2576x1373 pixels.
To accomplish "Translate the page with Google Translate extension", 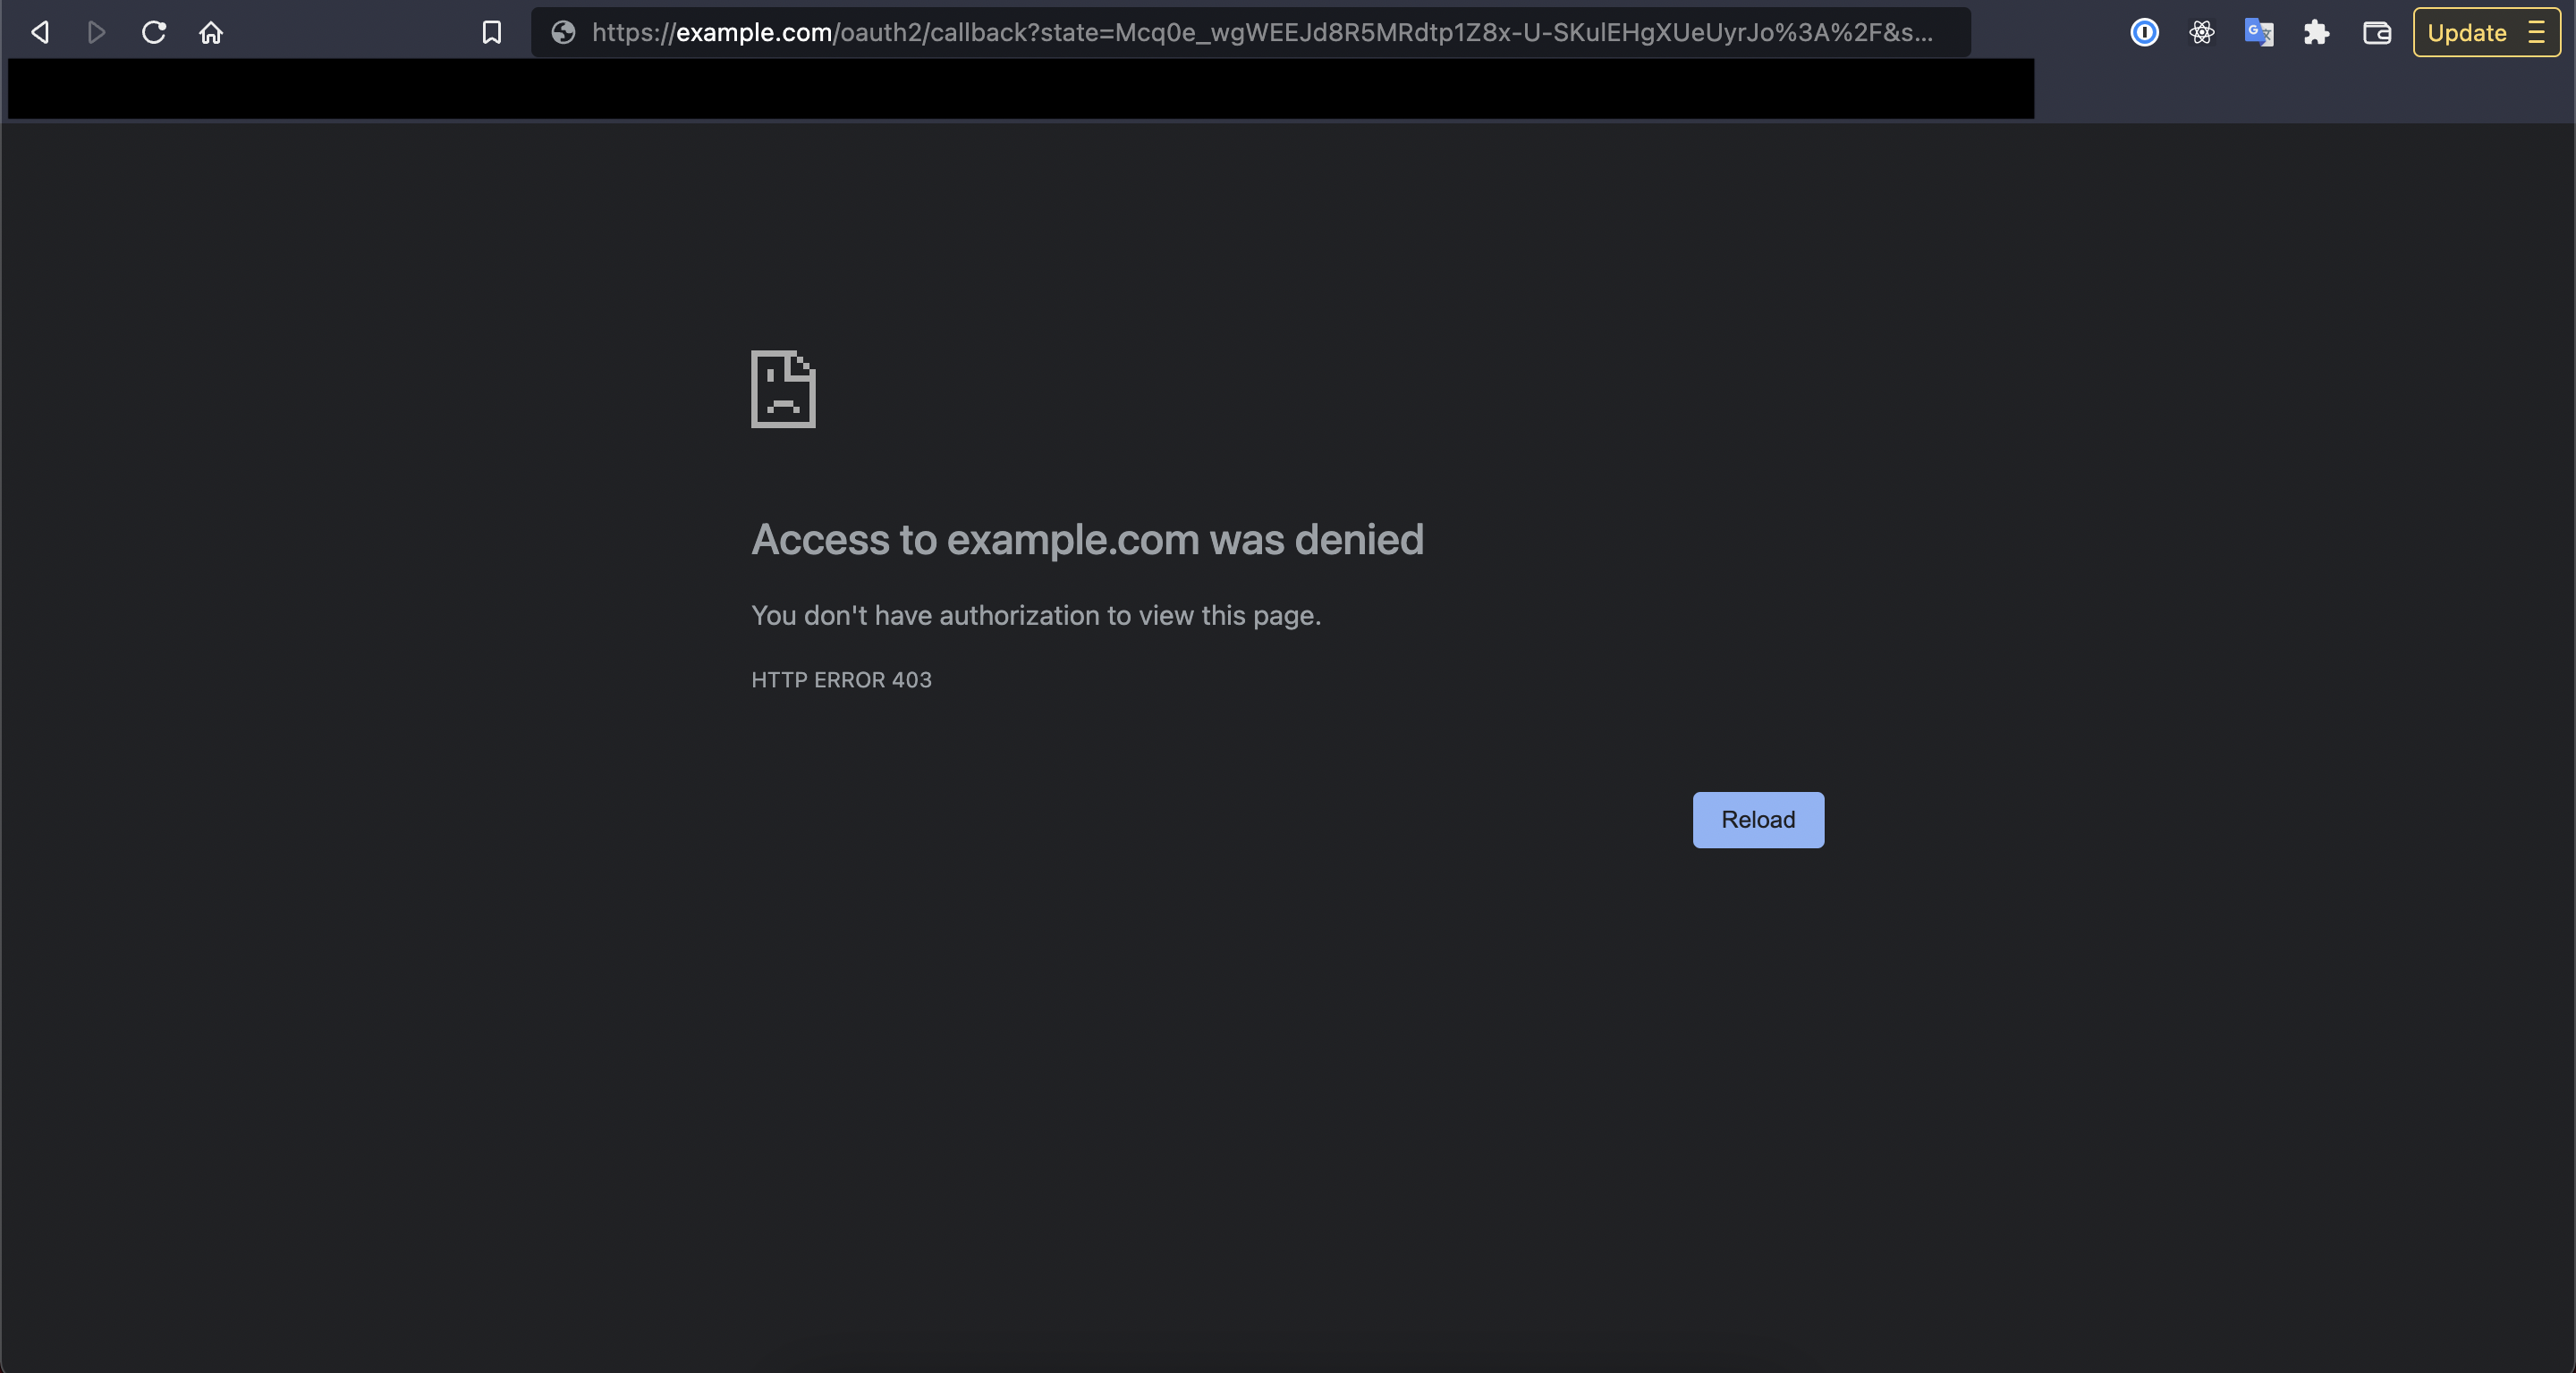I will click(2259, 32).
